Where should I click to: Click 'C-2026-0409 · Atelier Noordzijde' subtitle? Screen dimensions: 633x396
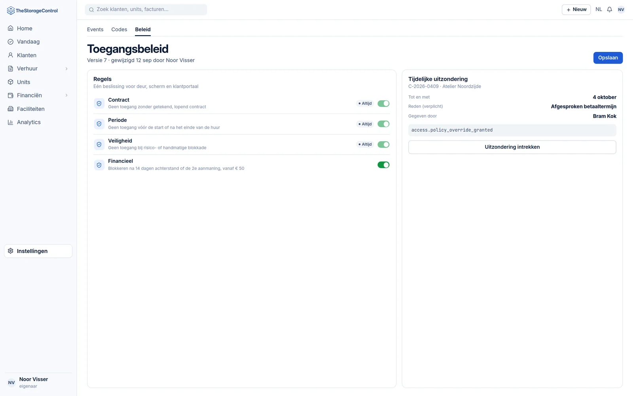click(x=445, y=86)
